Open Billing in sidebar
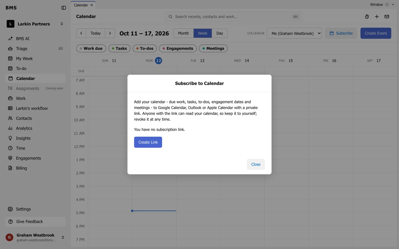The image size is (399, 249). (x=35, y=168)
